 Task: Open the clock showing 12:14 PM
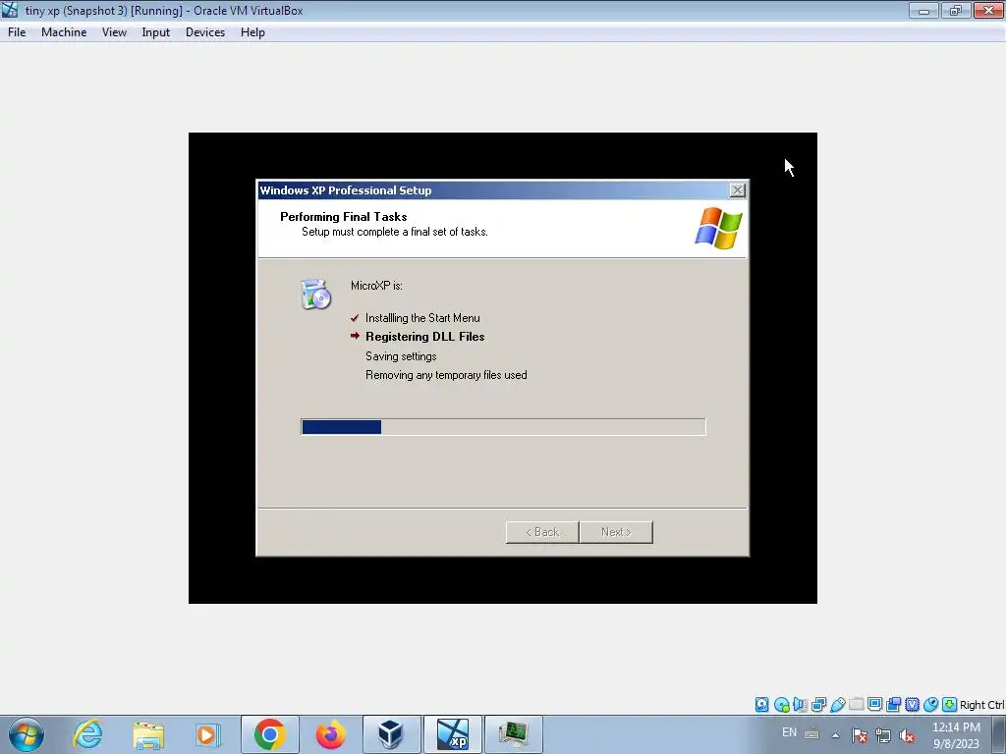point(956,735)
